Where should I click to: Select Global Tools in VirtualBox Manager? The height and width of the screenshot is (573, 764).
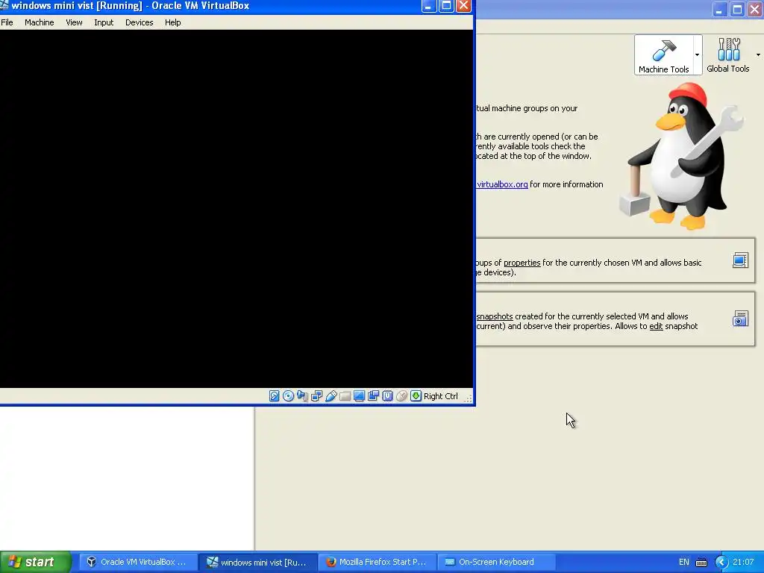pyautogui.click(x=728, y=55)
